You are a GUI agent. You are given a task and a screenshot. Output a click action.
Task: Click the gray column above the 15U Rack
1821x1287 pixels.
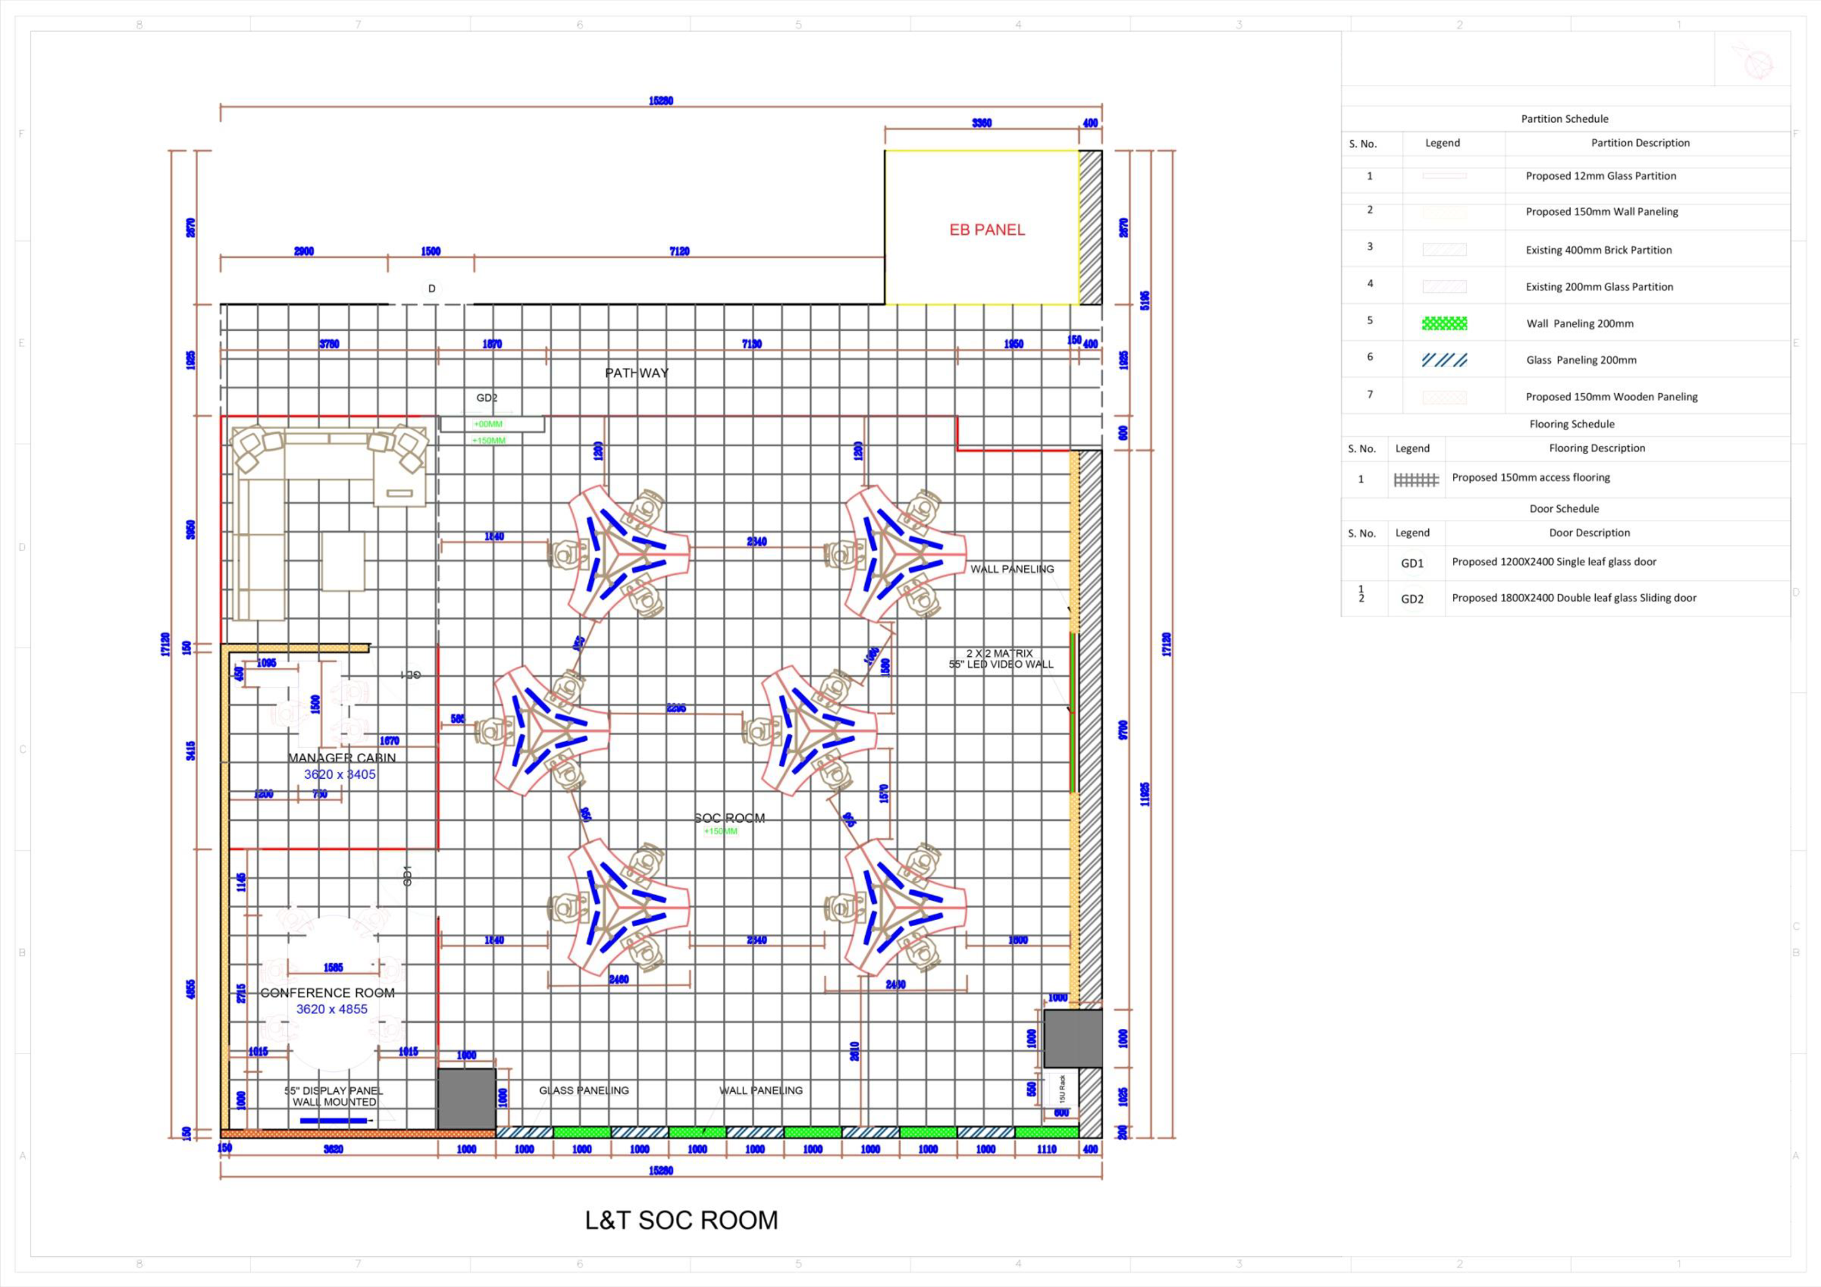coord(1072,1038)
